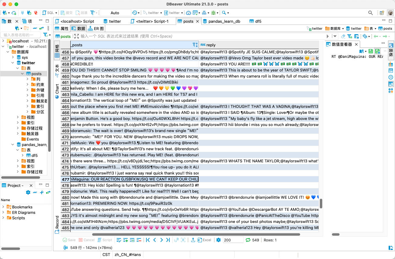The image size is (395, 259).
Task: Click the Excel export button
Action: coord(204,240)
